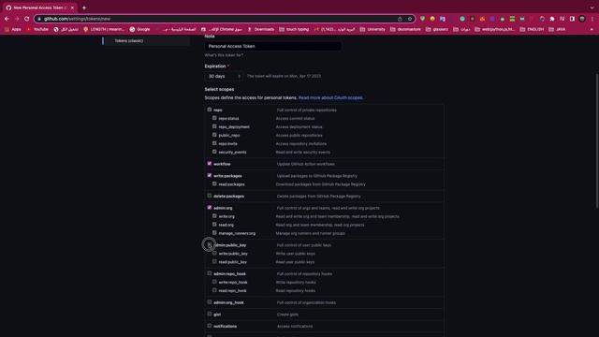Image resolution: width=599 pixels, height=337 pixels.
Task: Bookmark this page with the star icon
Action: (x=410, y=19)
